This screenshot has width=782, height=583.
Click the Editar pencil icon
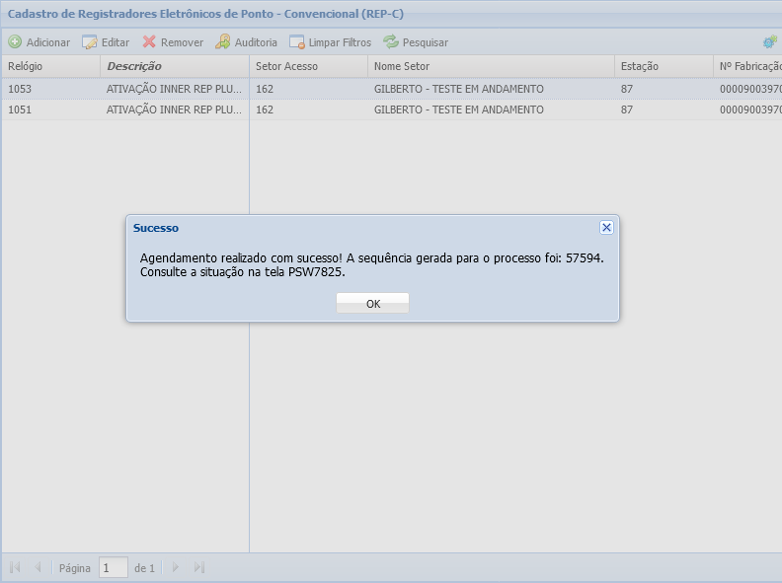pos(90,42)
